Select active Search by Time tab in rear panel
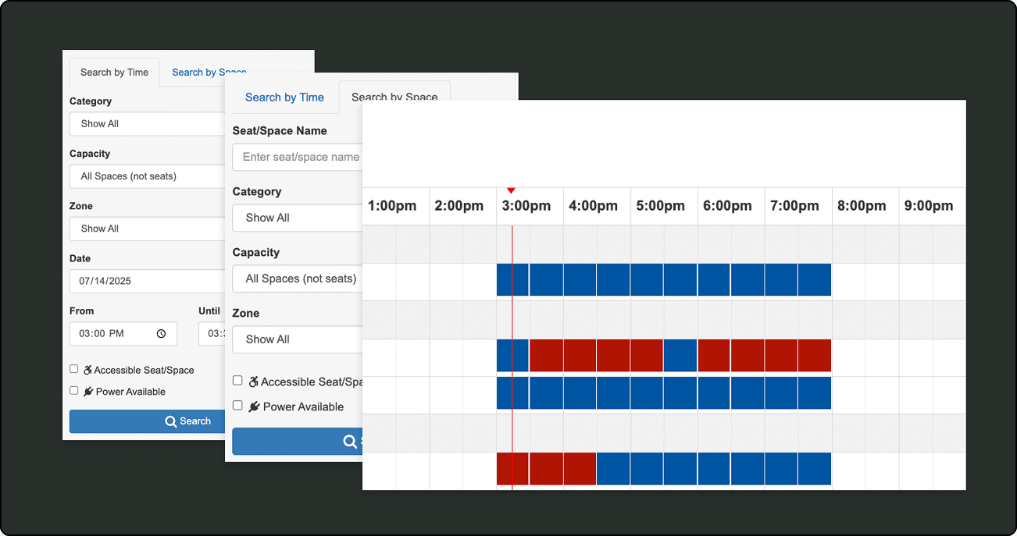1017x536 pixels. point(114,72)
